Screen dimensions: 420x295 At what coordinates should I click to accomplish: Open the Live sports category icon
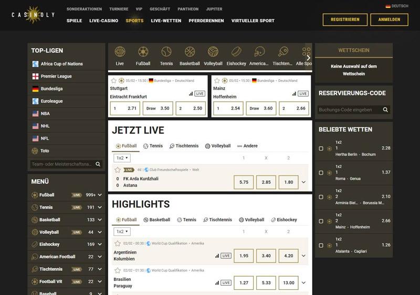coord(120,52)
